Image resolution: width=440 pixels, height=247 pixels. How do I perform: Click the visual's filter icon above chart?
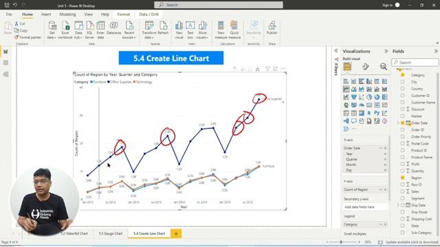(267, 69)
